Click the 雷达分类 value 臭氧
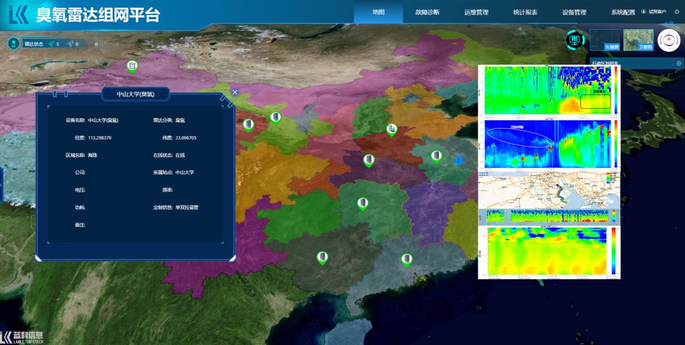Image resolution: width=685 pixels, height=345 pixels. (180, 120)
